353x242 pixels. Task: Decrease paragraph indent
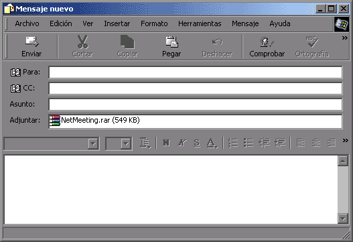[264, 143]
